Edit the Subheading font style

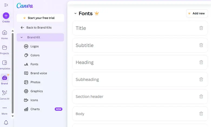tap(140, 79)
